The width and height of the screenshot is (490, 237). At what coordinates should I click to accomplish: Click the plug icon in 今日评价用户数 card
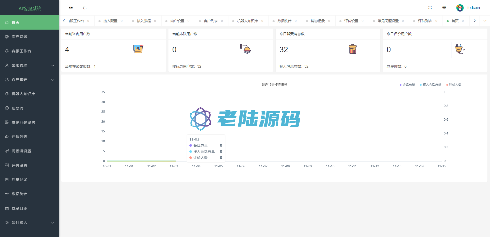click(460, 49)
